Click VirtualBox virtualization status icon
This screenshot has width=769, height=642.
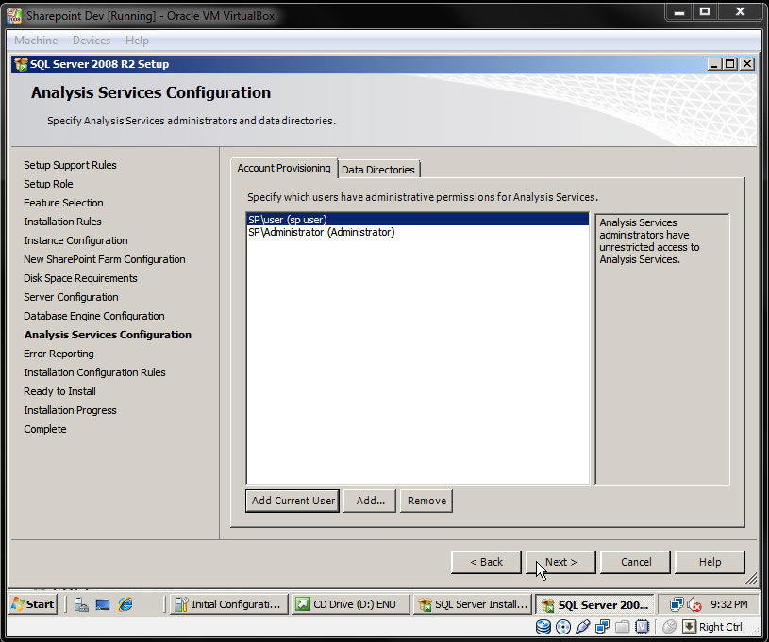coord(642,627)
